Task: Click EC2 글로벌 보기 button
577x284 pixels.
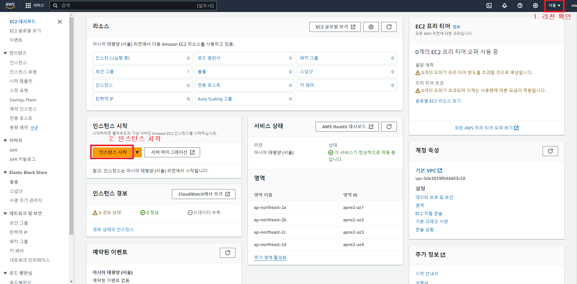Action: tap(335, 27)
